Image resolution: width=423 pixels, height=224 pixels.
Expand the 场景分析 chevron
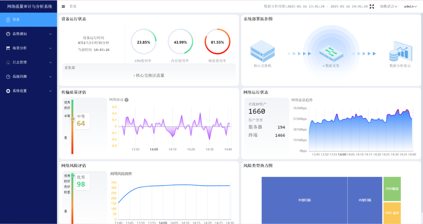51,48
